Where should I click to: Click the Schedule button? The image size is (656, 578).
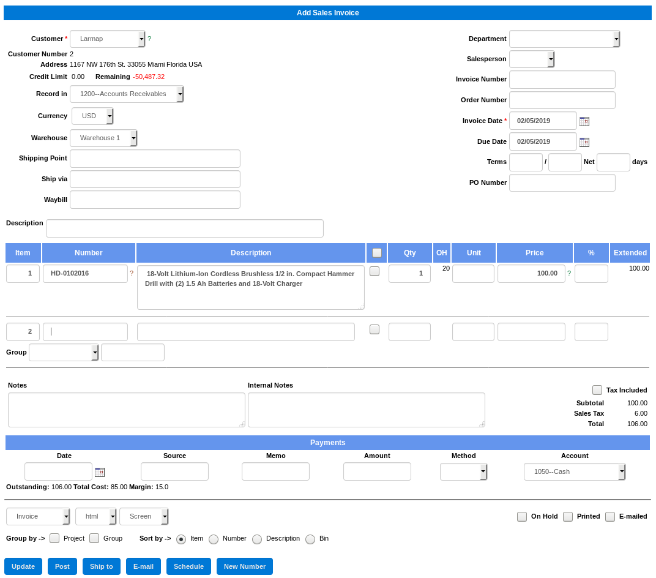pos(188,566)
